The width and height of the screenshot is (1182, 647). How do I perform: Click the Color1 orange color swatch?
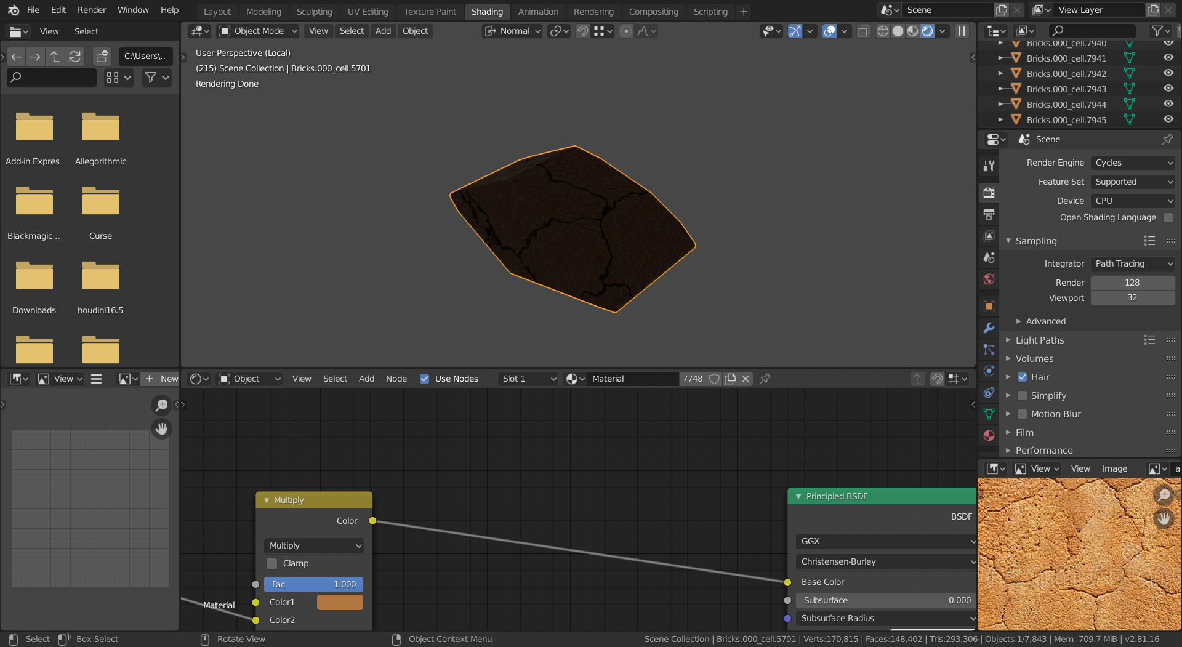click(x=340, y=602)
